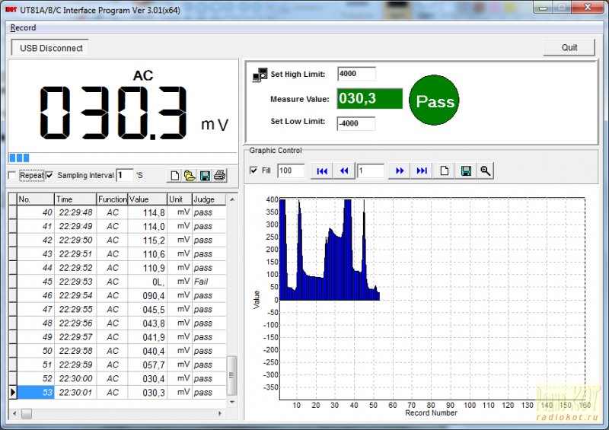Save the graph using the floppy disk icon
609x430 pixels.
466,171
